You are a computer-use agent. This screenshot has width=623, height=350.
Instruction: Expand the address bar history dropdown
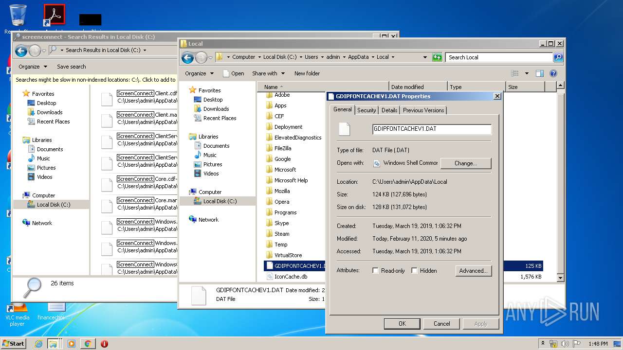pyautogui.click(x=425, y=57)
